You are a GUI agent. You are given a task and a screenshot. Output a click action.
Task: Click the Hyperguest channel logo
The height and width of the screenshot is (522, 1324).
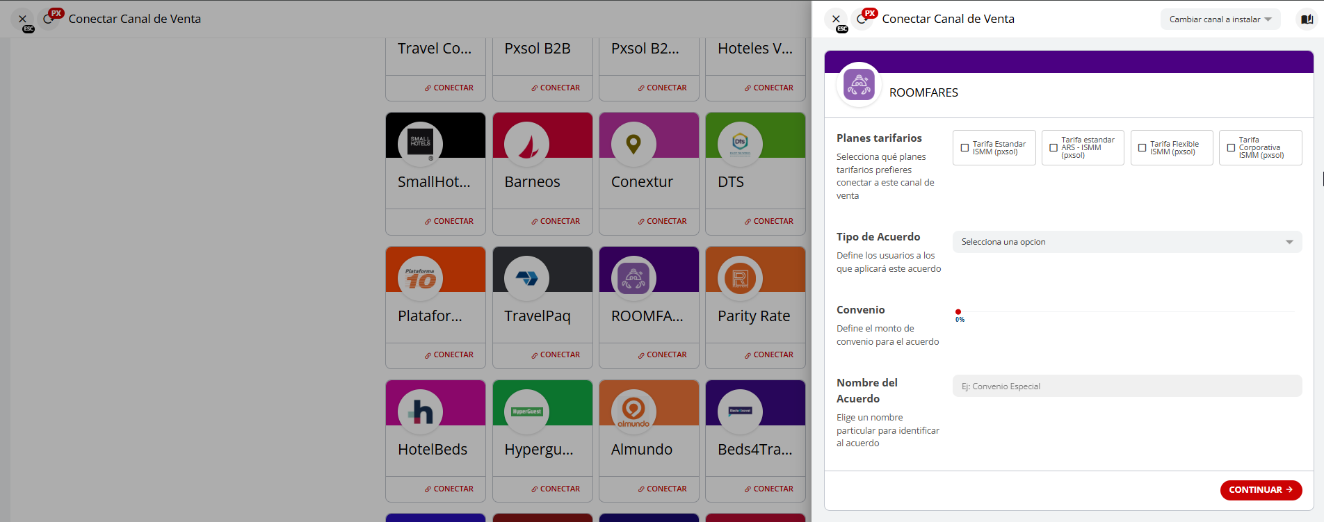pyautogui.click(x=526, y=411)
